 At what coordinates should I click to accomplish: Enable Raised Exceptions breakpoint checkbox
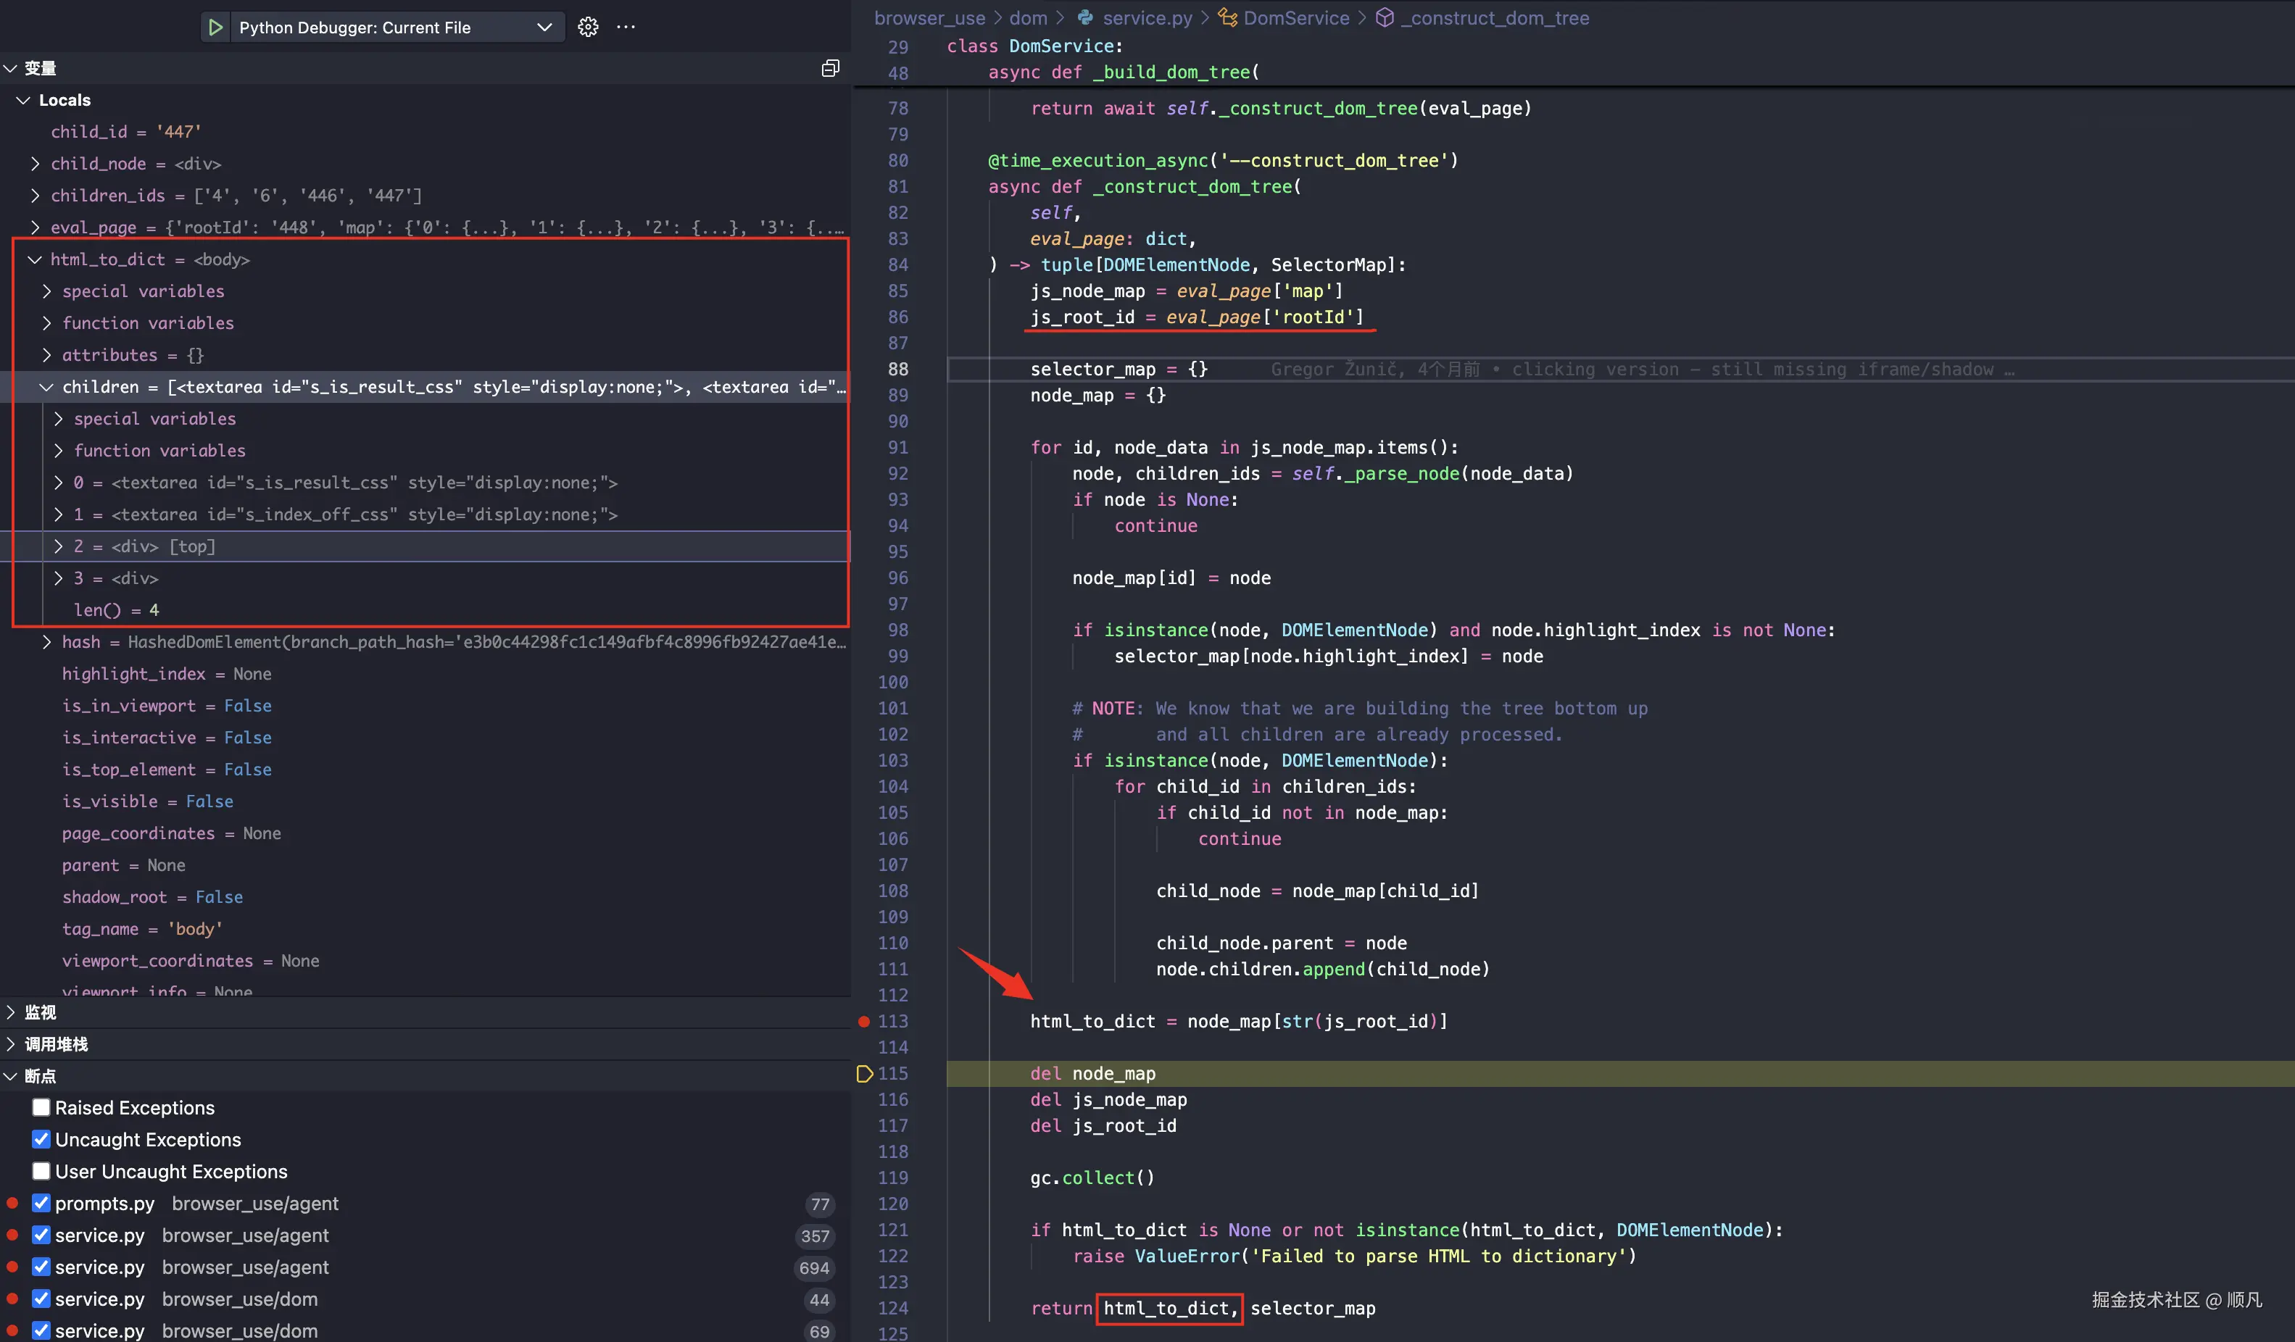coord(41,1108)
